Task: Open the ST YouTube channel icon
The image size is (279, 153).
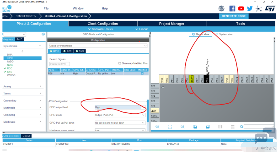Action: pyautogui.click(x=241, y=9)
